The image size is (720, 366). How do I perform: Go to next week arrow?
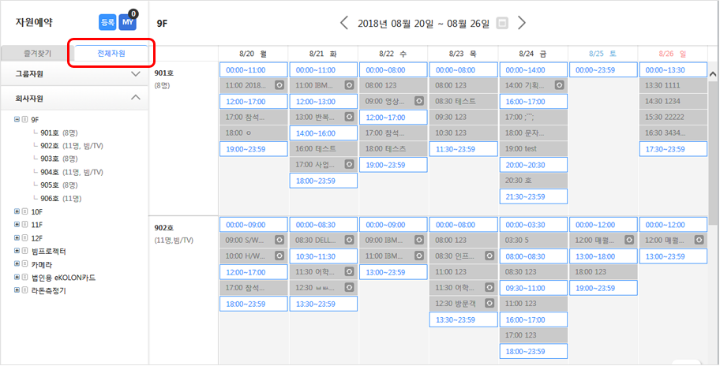pyautogui.click(x=522, y=22)
